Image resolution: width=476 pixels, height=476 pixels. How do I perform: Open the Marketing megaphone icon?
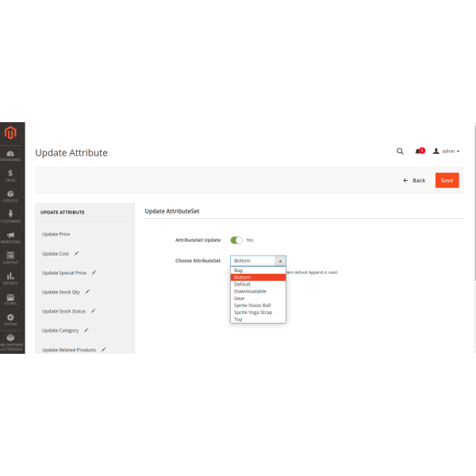click(10, 237)
